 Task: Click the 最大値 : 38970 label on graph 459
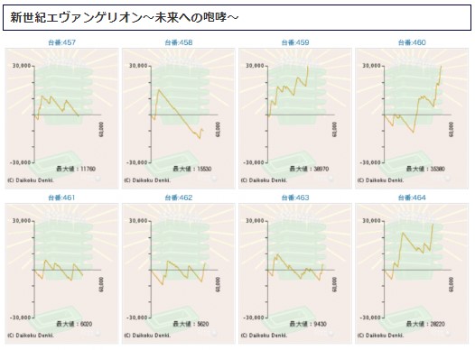tap(309, 169)
